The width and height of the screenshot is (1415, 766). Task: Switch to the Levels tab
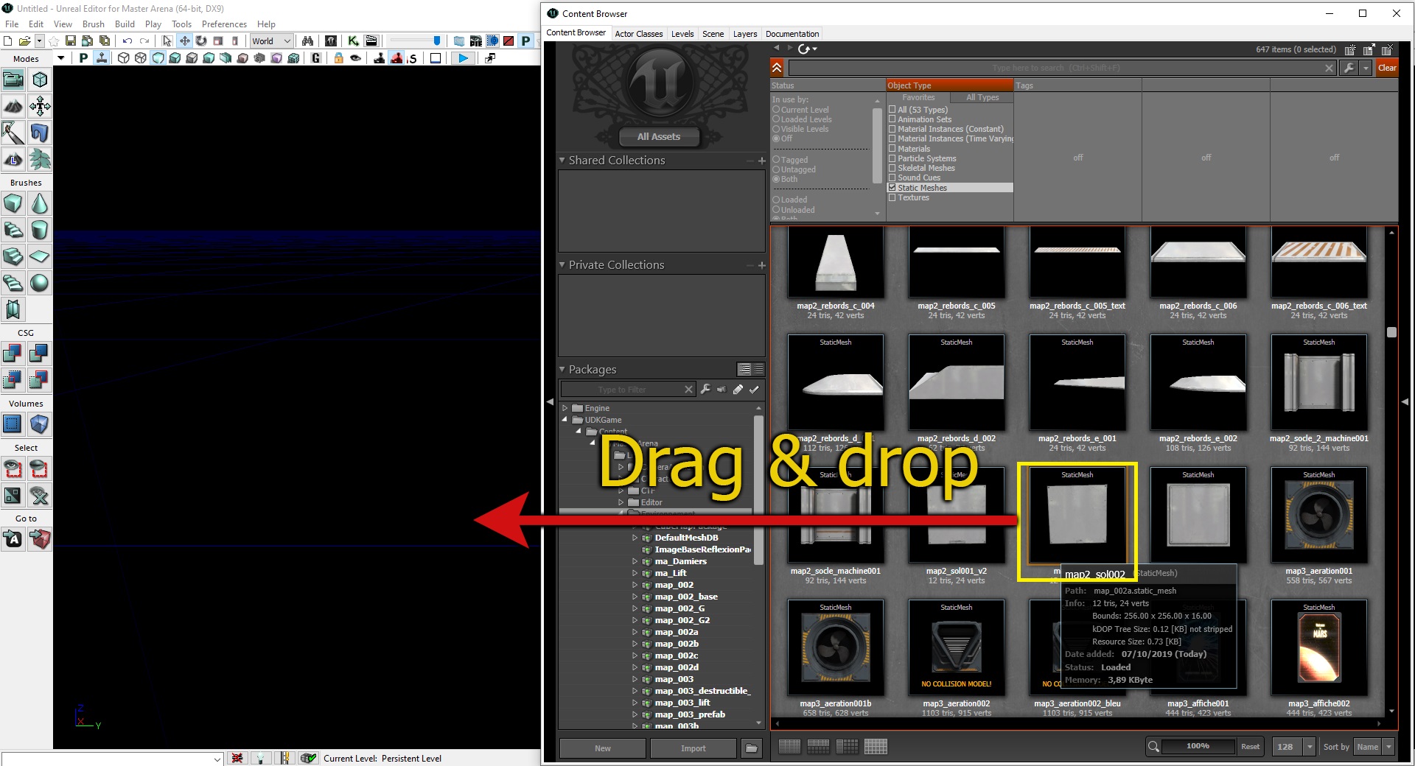[x=682, y=34]
